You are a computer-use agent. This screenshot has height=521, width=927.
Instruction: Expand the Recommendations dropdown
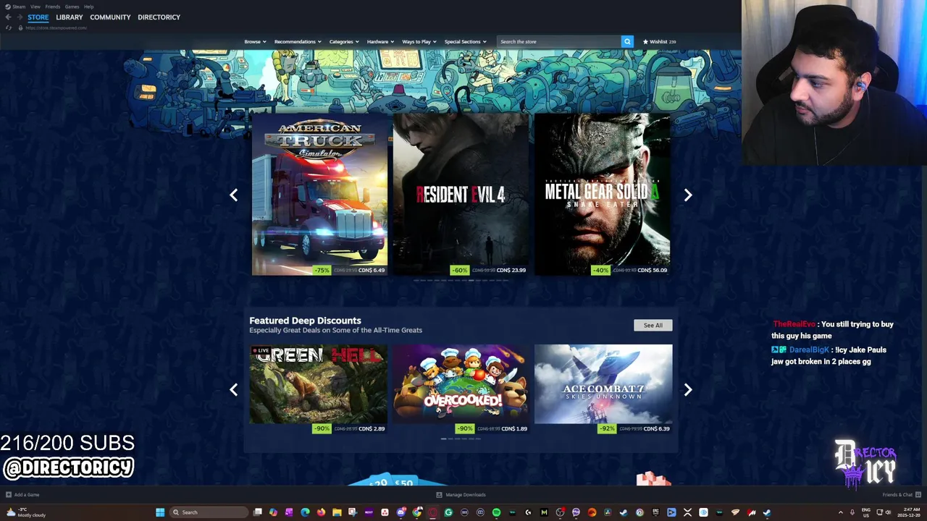point(298,42)
